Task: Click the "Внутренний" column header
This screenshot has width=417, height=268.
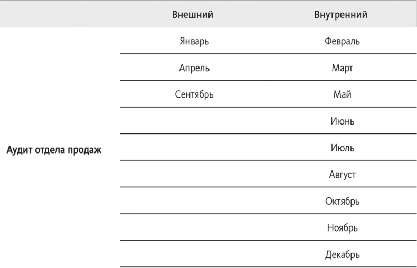Action: coord(340,15)
